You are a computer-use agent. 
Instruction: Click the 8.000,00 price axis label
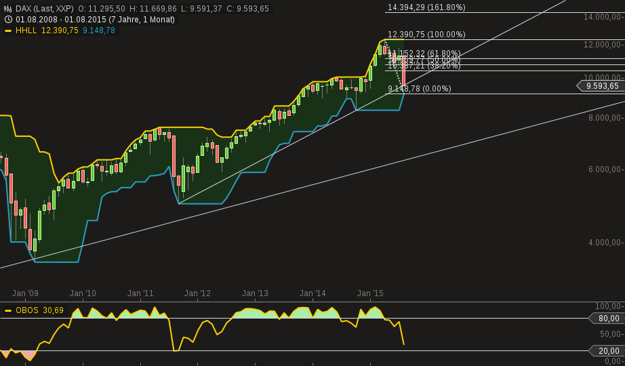coord(605,118)
